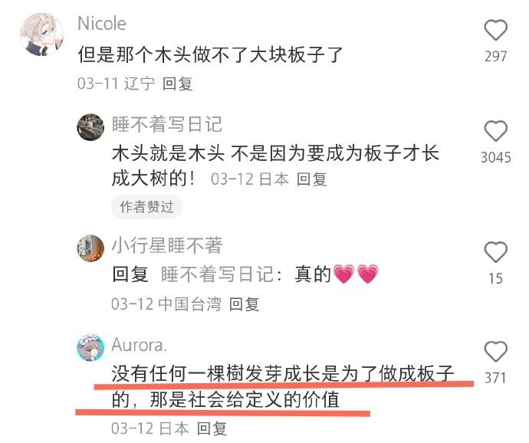Tap mentioned name 睡不着写日记 in reply text

[217, 274]
